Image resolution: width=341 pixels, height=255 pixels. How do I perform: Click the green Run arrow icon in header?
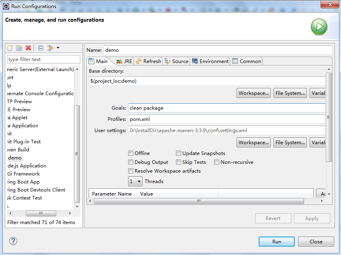coord(319,27)
